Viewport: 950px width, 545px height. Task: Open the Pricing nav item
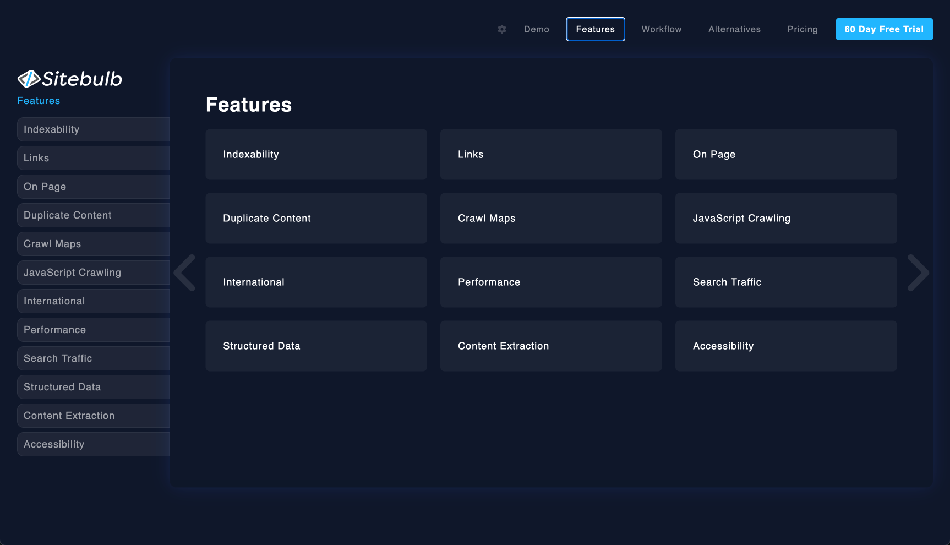(x=802, y=29)
